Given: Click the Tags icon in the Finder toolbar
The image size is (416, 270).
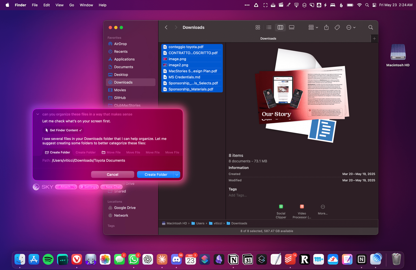Looking at the screenshot, I should pos(337,27).
